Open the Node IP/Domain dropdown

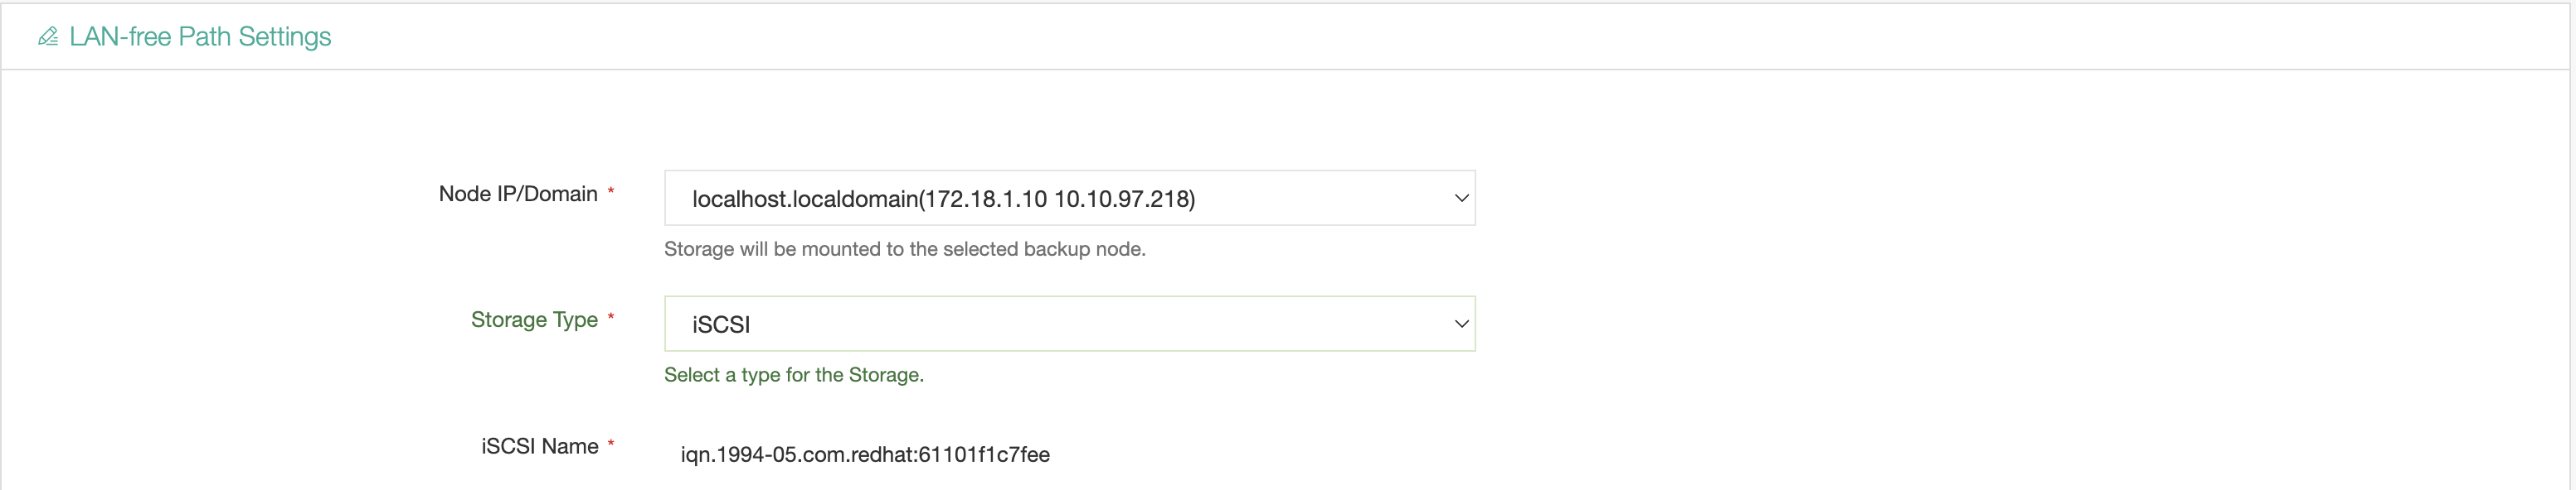tap(1070, 198)
